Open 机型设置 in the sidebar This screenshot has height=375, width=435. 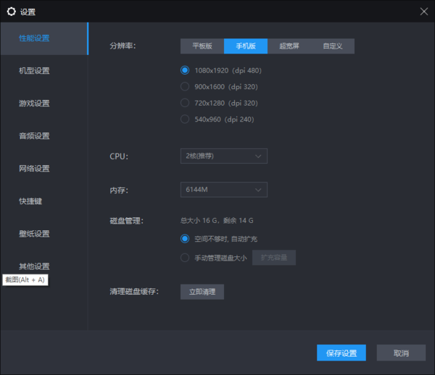point(34,71)
